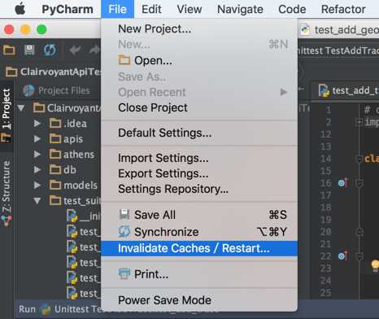This screenshot has height=319, width=379.
Task: Collapse the test_suite folder arrow
Action: click(x=37, y=201)
